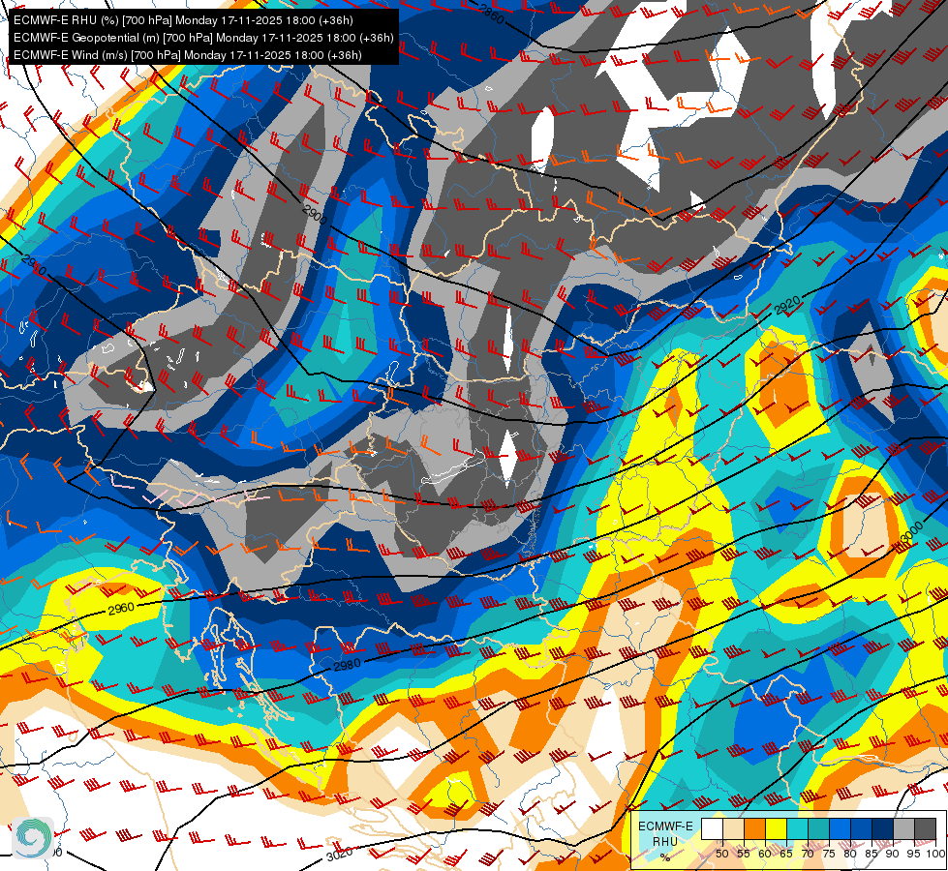
Task: Click the 3000 contour label
Action: click(912, 532)
